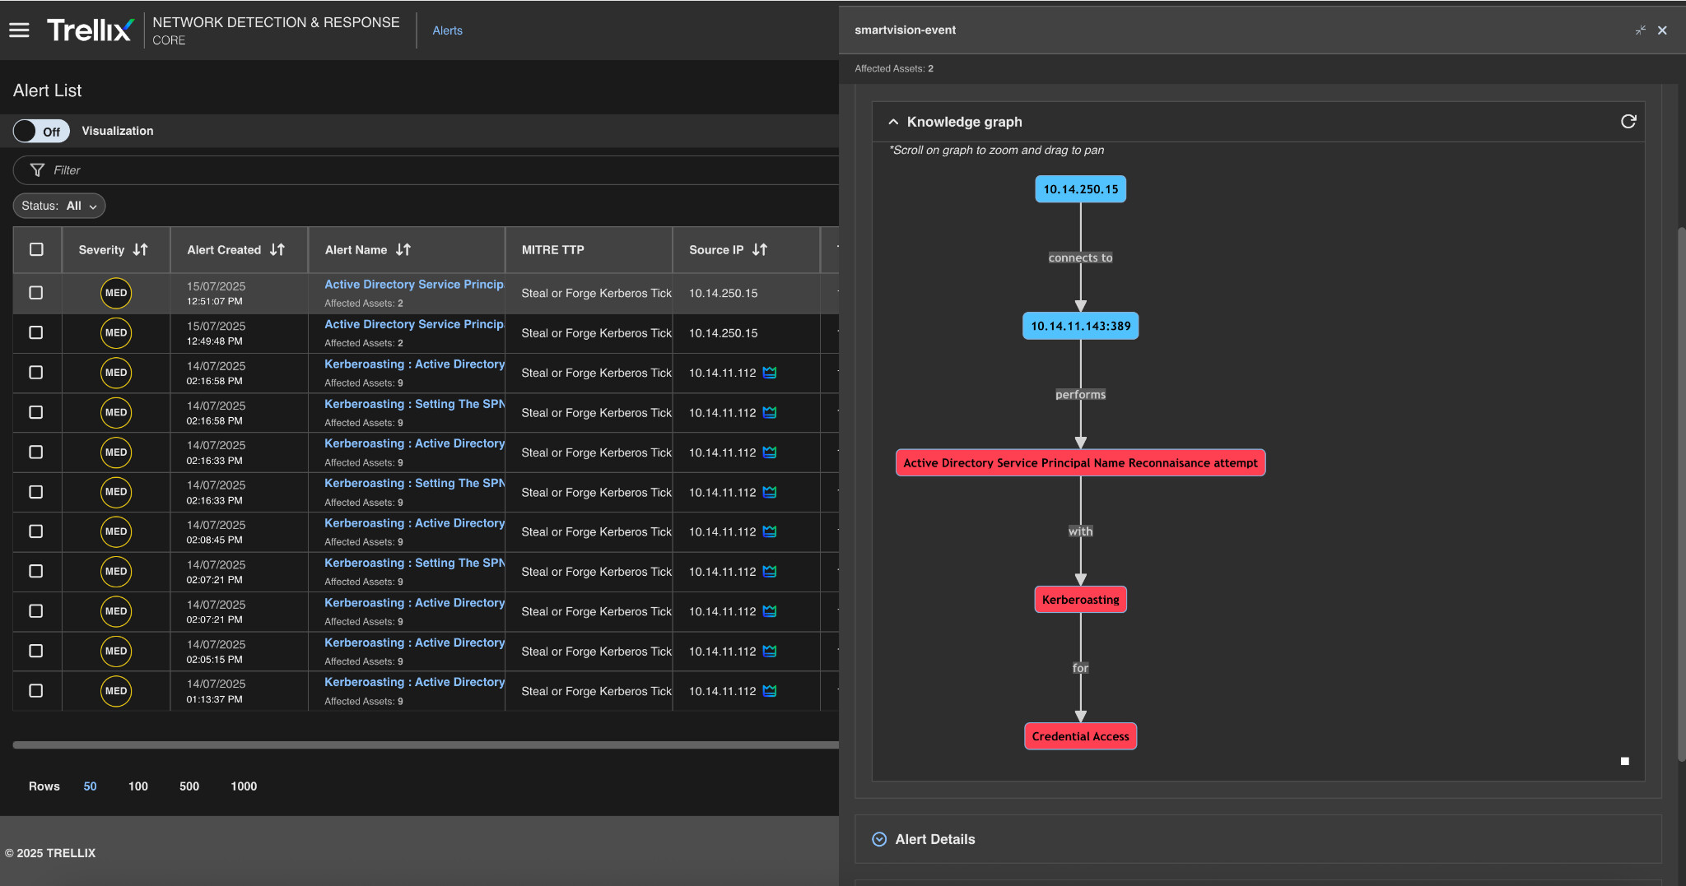The height and width of the screenshot is (886, 1686).
Task: Open the Status All dropdown
Action: (59, 206)
